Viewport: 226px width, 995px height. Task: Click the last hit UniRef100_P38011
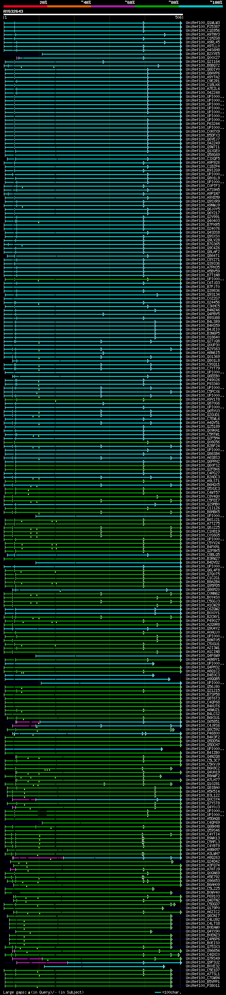coord(203,985)
